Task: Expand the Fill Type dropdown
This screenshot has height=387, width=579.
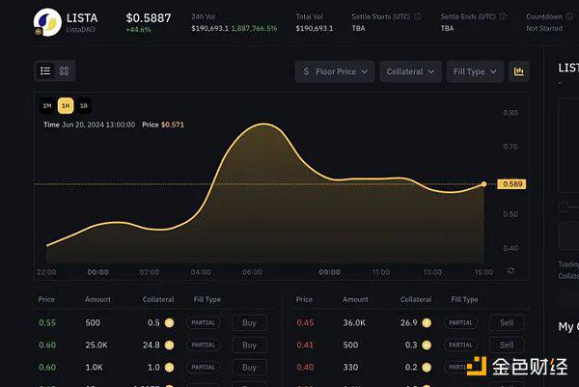Action: pyautogui.click(x=475, y=71)
